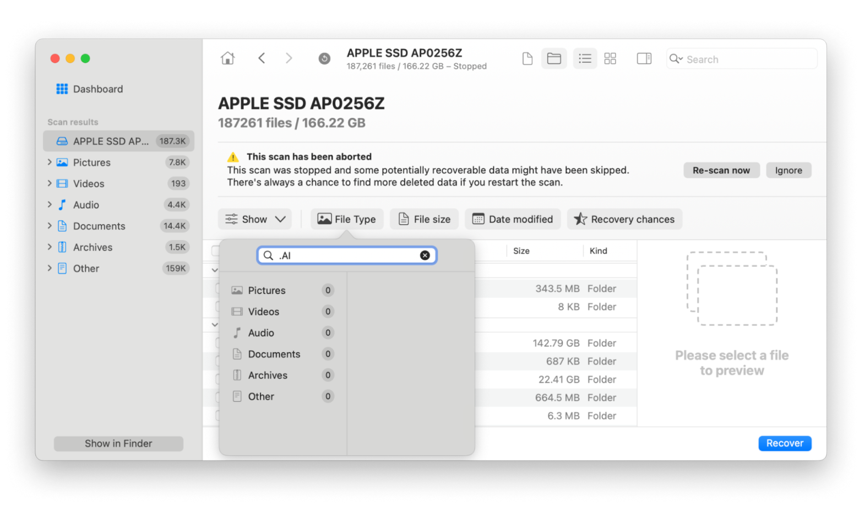Click inside the .AI filter field
This screenshot has width=859, height=512.
pyautogui.click(x=347, y=255)
